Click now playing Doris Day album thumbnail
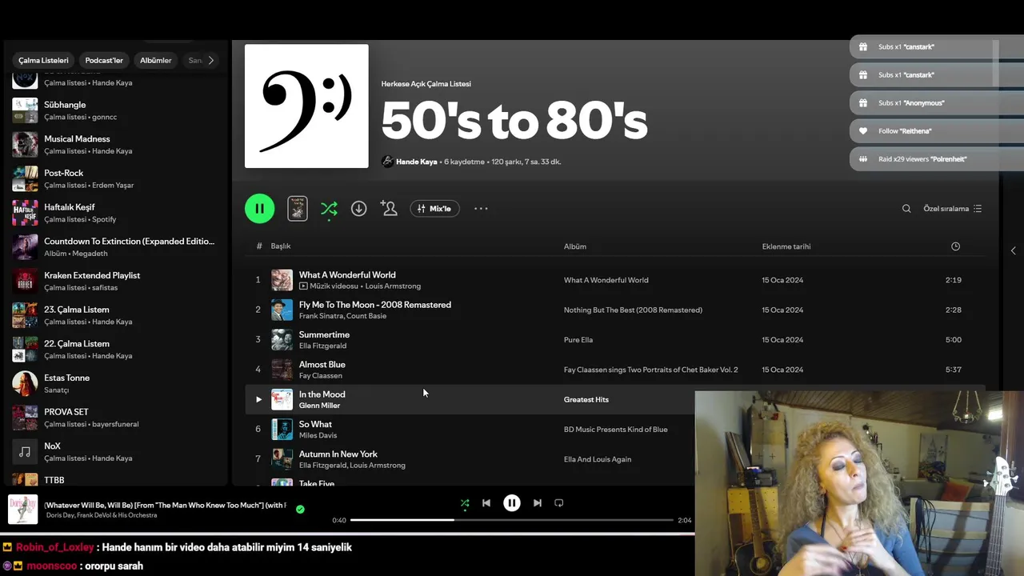The width and height of the screenshot is (1024, 576). 22,510
